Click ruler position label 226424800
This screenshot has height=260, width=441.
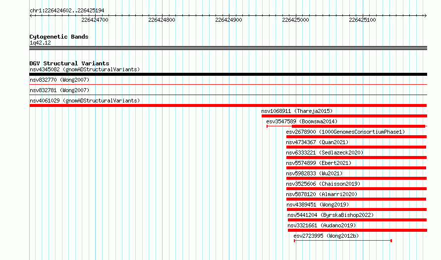[162, 20]
